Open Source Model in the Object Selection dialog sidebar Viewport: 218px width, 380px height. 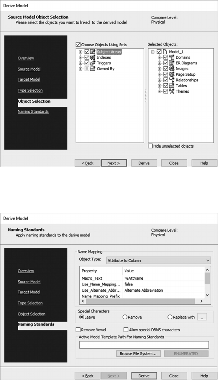click(29, 69)
